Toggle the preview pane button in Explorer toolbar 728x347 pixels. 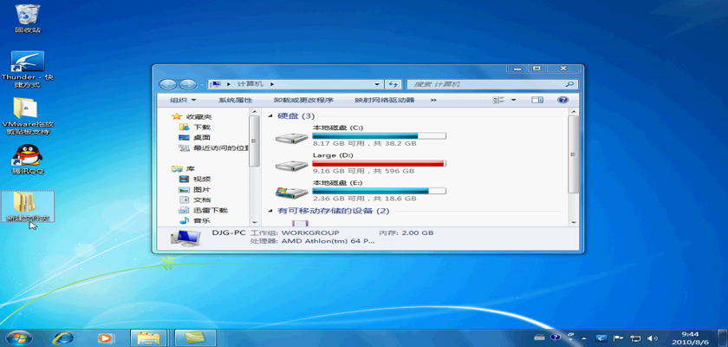tap(537, 101)
